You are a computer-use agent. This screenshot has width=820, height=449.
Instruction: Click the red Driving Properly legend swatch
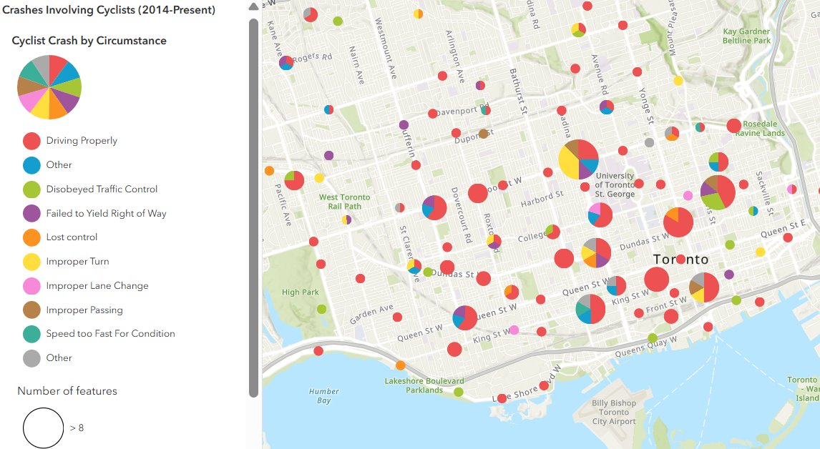point(32,141)
